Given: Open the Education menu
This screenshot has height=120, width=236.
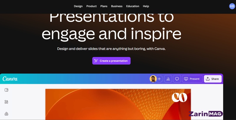Looking at the screenshot, I should (x=132, y=6).
